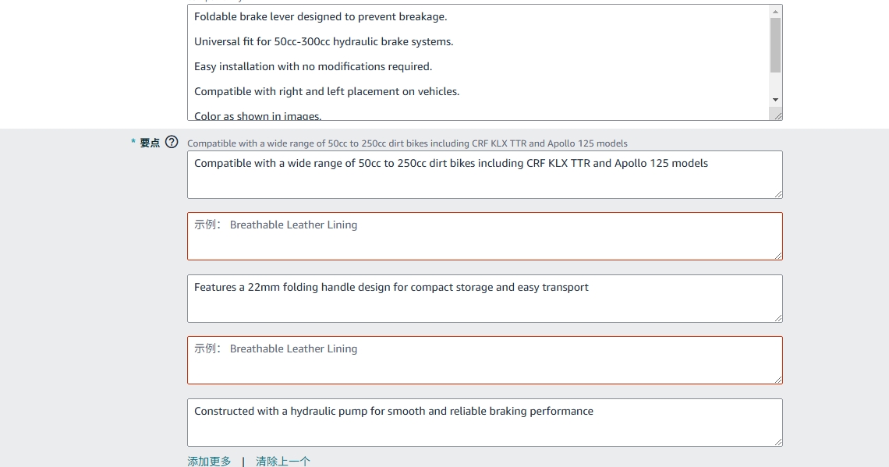Screen dimensions: 889x467
Task: Remove last bullet point via 清除上一个
Action: 283,461
